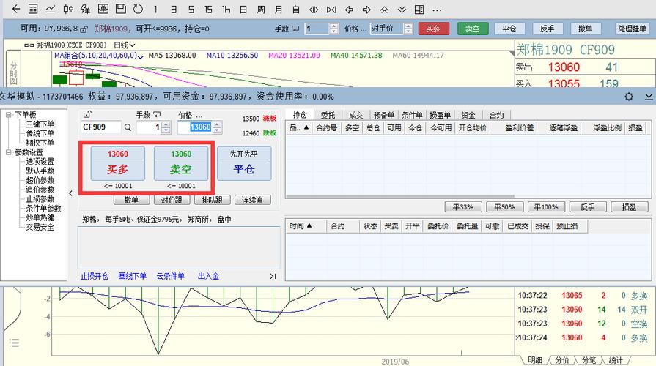Click the skip-to-end arrow near 出入金
This screenshot has height=366, width=656.
point(273,276)
